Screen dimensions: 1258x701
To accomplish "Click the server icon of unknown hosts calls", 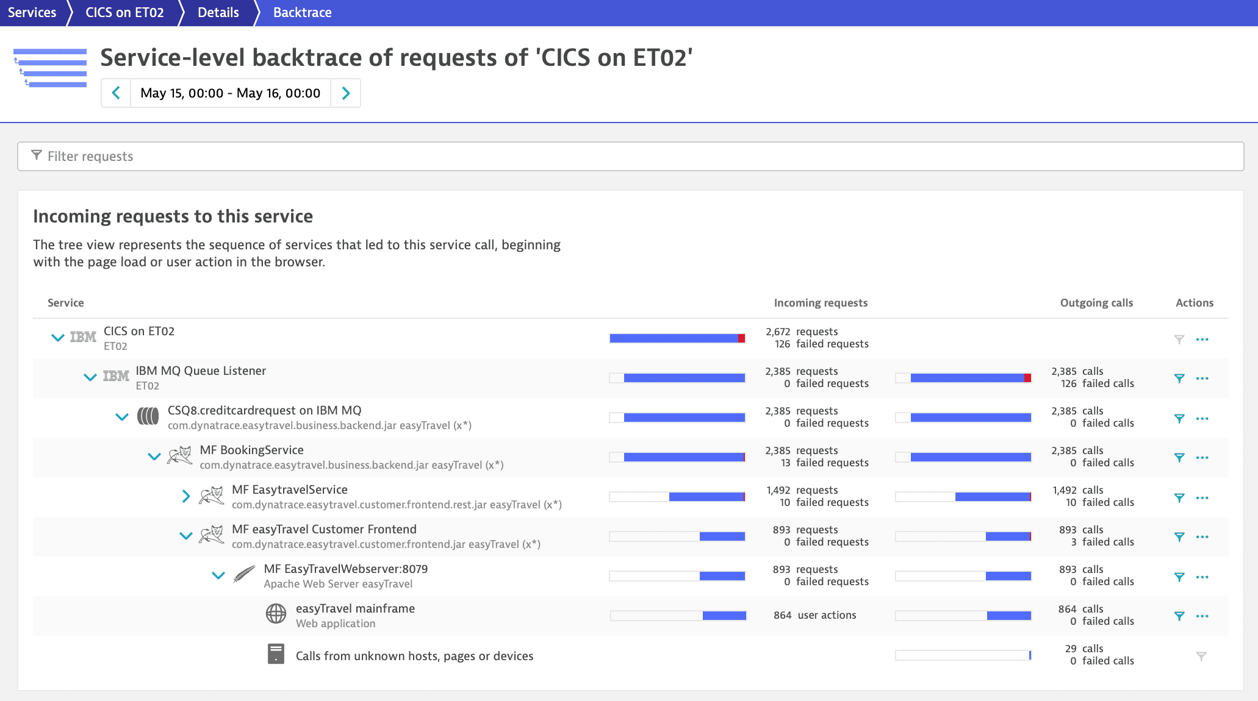I will tap(276, 654).
